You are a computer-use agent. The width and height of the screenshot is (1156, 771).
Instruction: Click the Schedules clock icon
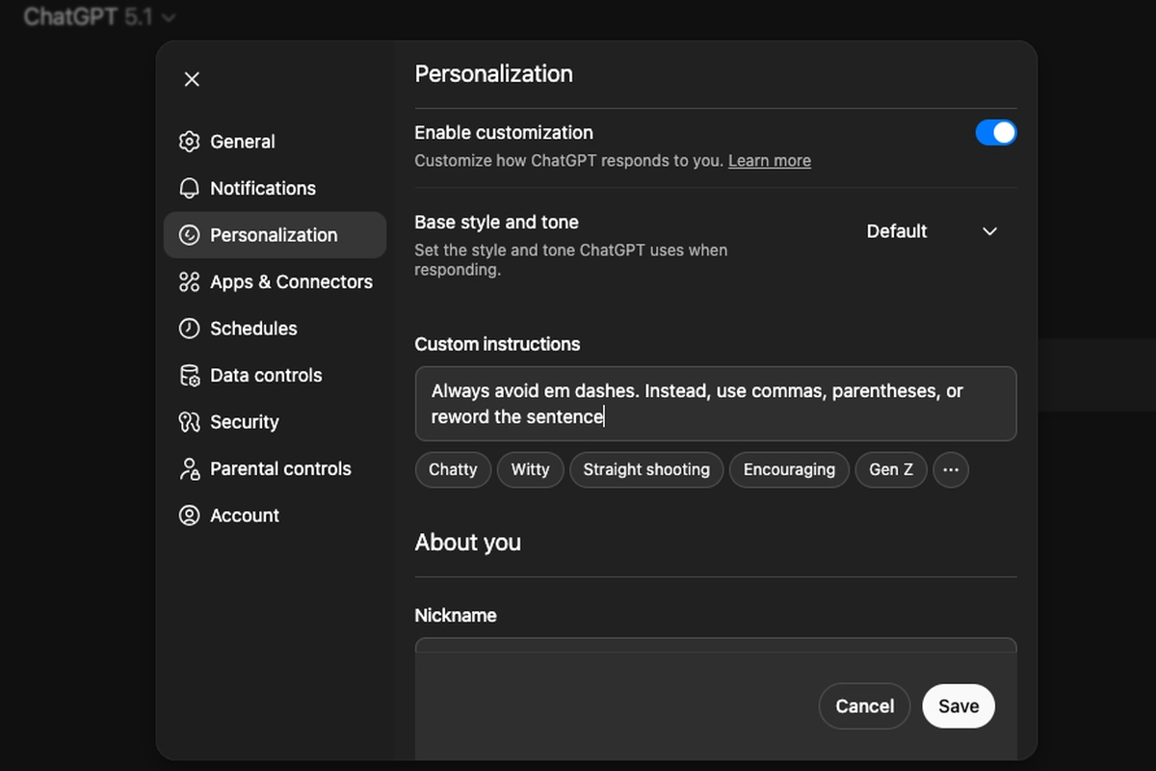pyautogui.click(x=190, y=329)
